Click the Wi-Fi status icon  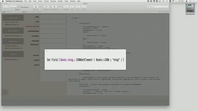[173, 1]
